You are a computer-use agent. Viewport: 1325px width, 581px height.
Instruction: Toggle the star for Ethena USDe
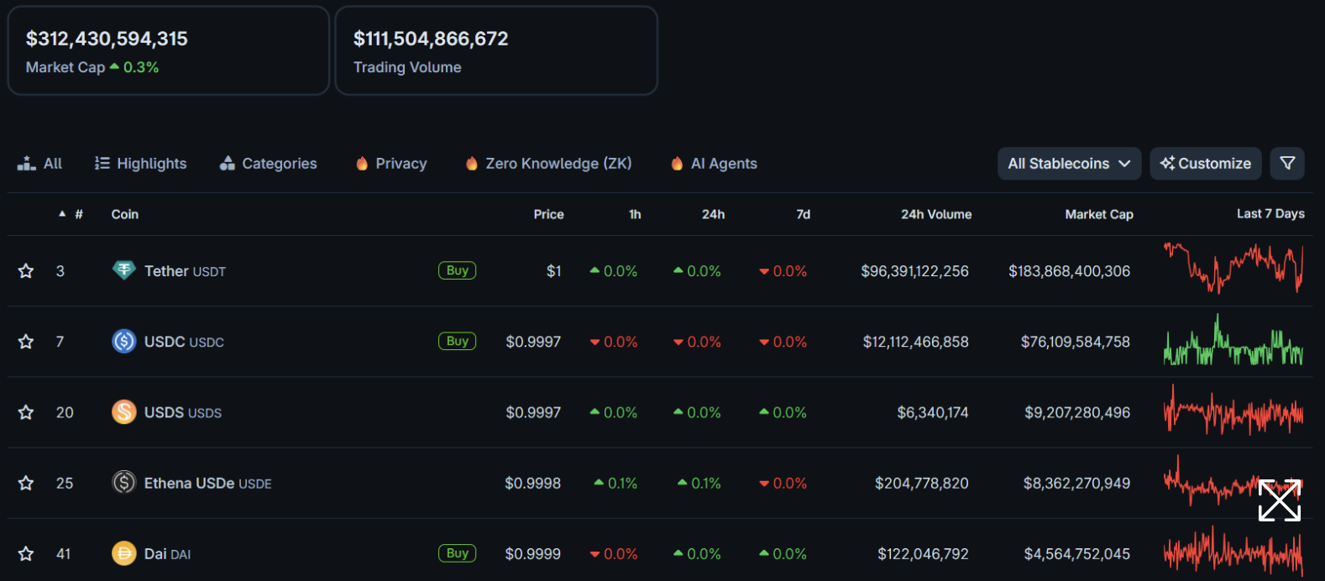26,484
